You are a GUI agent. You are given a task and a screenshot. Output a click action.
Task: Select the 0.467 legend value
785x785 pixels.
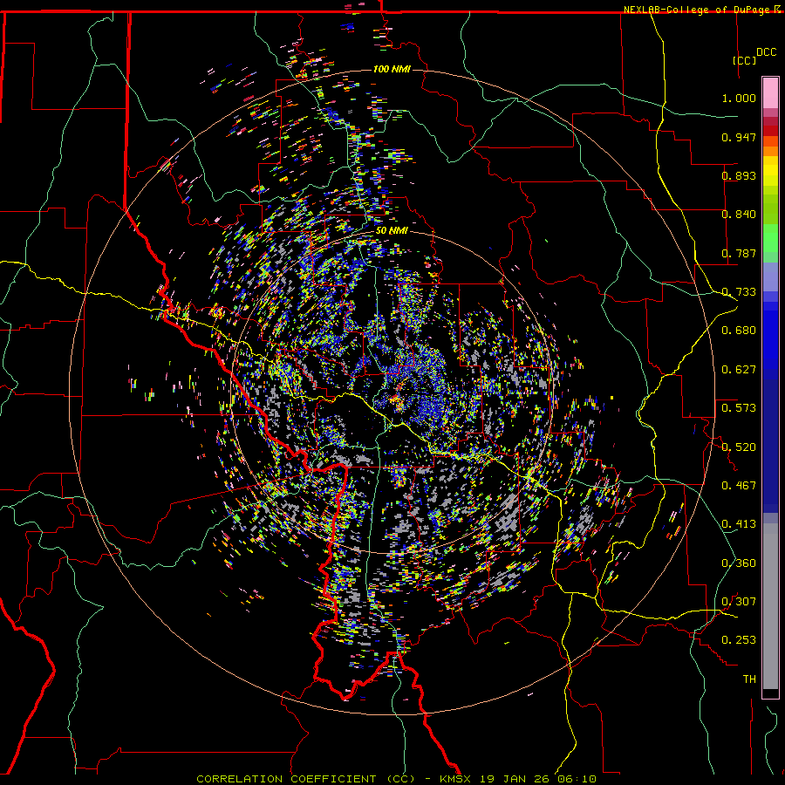tap(739, 485)
